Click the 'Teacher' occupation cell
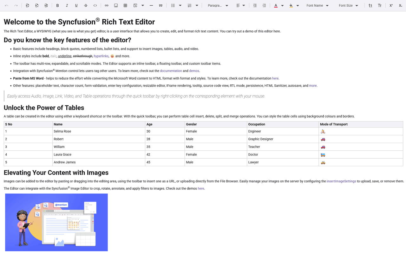This screenshot has height=256, width=406. coord(283,147)
